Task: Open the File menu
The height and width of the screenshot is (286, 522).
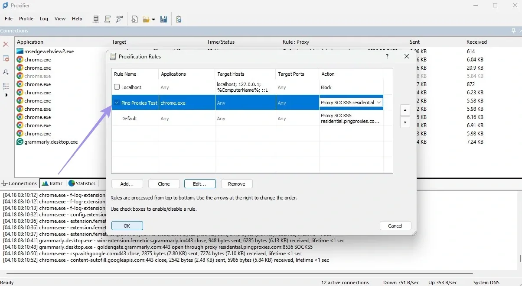Action: pyautogui.click(x=9, y=19)
